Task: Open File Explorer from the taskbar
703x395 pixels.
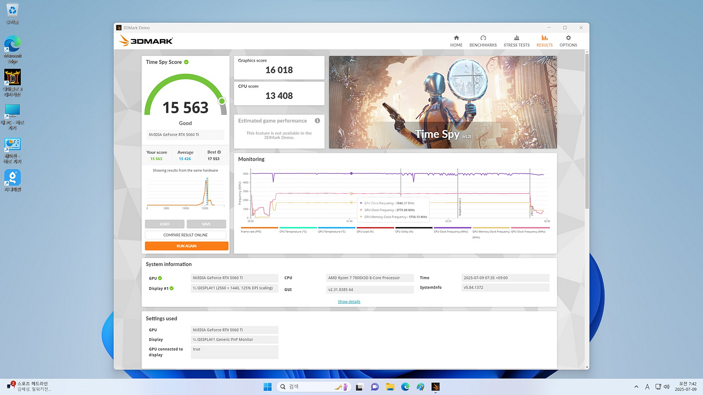Action: tap(390, 387)
